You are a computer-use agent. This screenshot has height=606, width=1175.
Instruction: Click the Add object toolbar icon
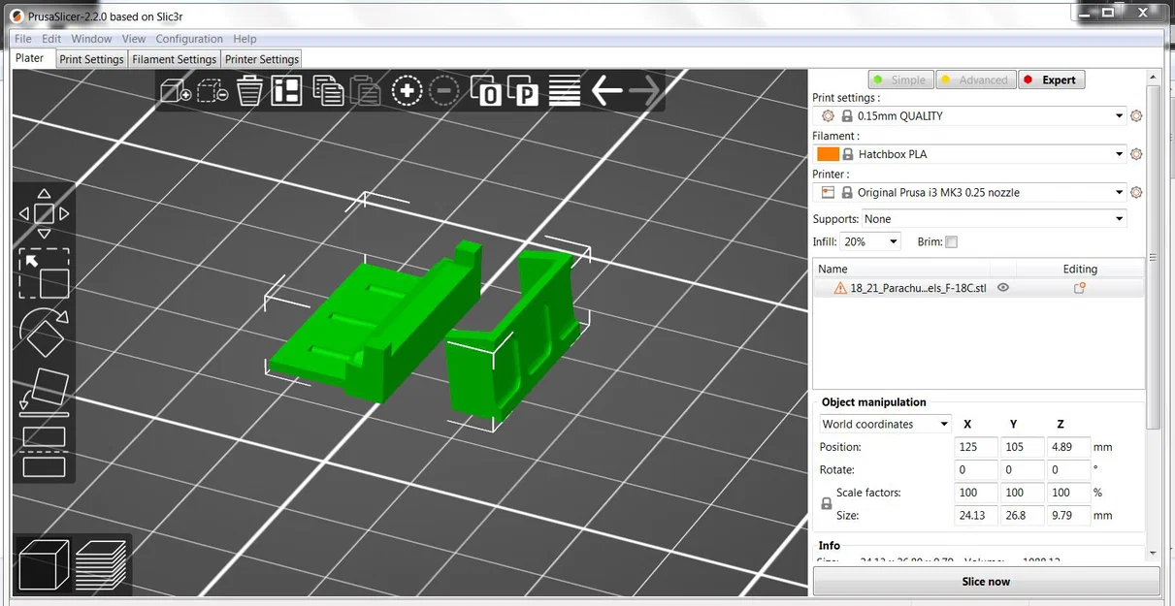click(x=176, y=92)
